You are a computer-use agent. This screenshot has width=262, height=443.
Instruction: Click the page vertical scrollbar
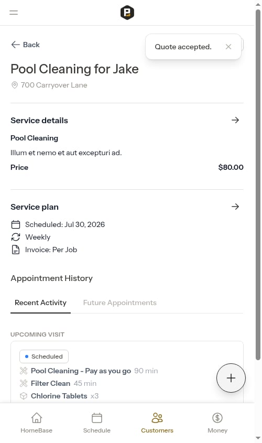258,185
